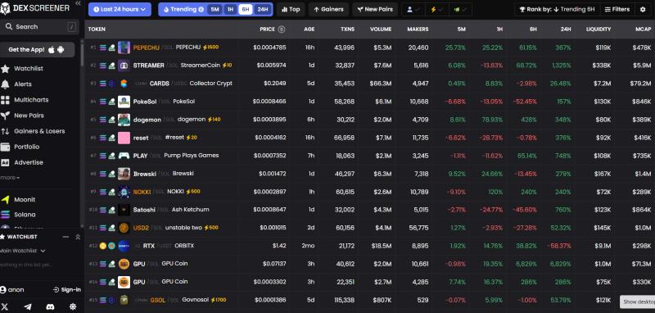This screenshot has height=313, width=655.
Task: Sort by LIQUIDITY column header
Action: tap(599, 29)
